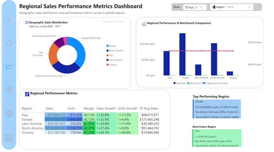Select the Europe bar in benchmark chart

point(182,54)
